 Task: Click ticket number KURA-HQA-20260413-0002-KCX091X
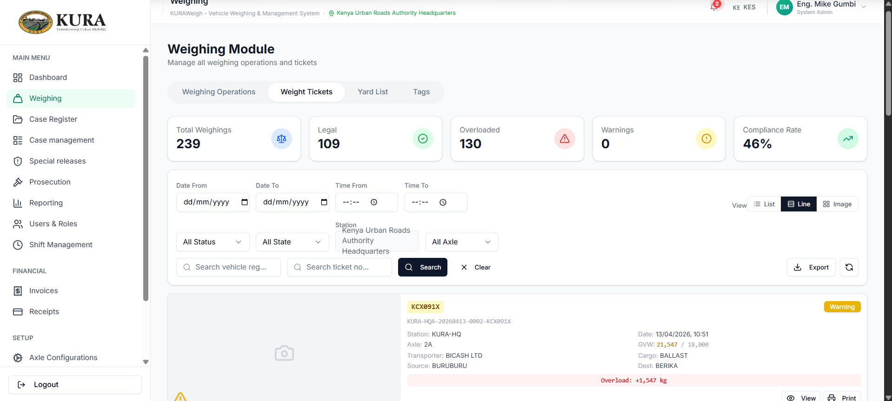point(459,322)
